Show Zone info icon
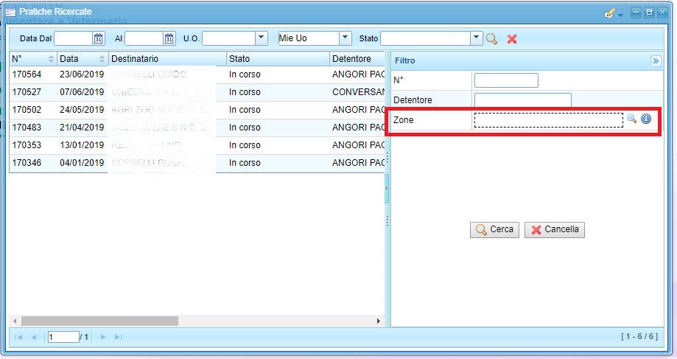 pos(646,119)
